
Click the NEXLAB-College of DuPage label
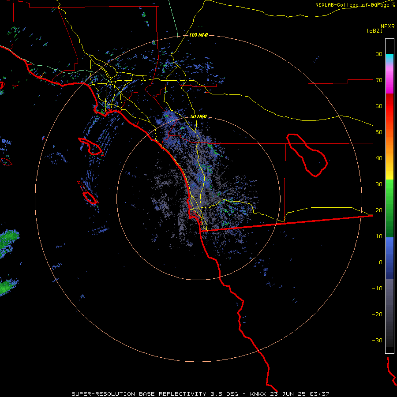point(355,5)
